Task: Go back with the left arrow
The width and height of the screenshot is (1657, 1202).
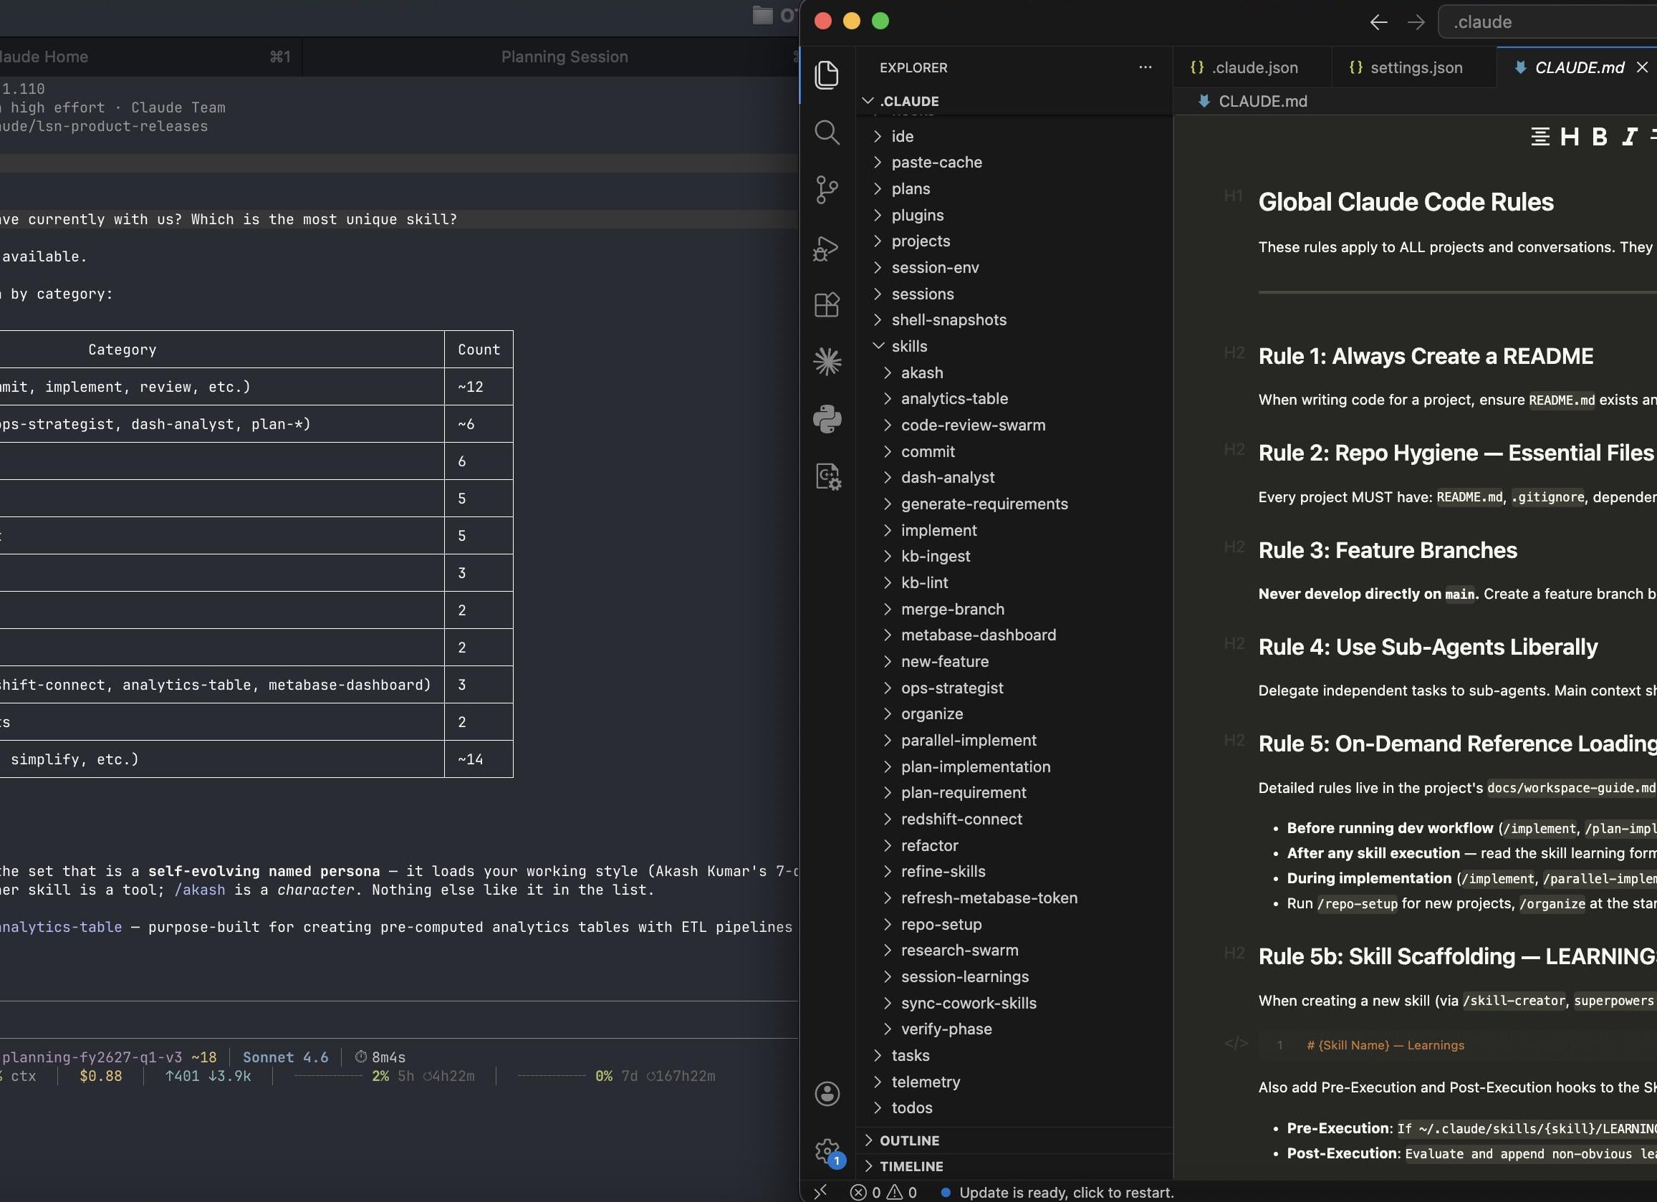Action: point(1378,22)
